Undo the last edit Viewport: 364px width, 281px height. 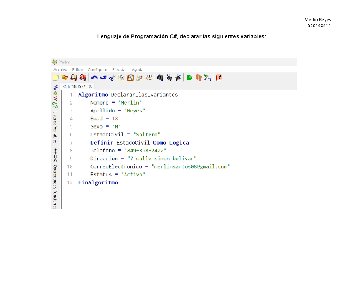click(94, 78)
